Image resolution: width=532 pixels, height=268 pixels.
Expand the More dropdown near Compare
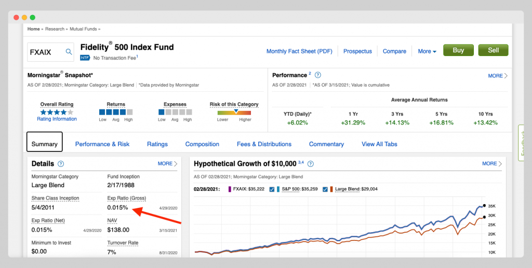click(x=427, y=51)
